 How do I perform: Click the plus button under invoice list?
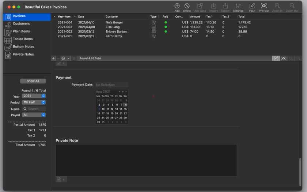(x=53, y=59)
